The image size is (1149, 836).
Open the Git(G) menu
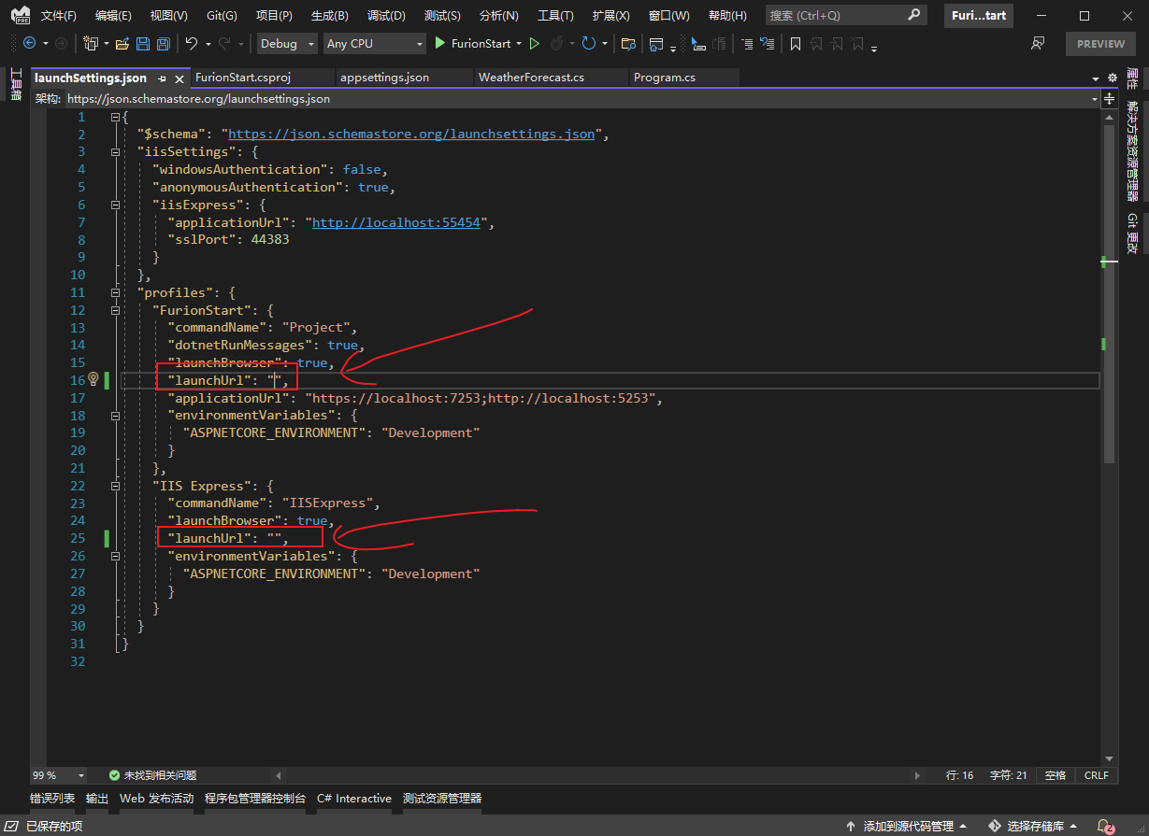[x=222, y=16]
